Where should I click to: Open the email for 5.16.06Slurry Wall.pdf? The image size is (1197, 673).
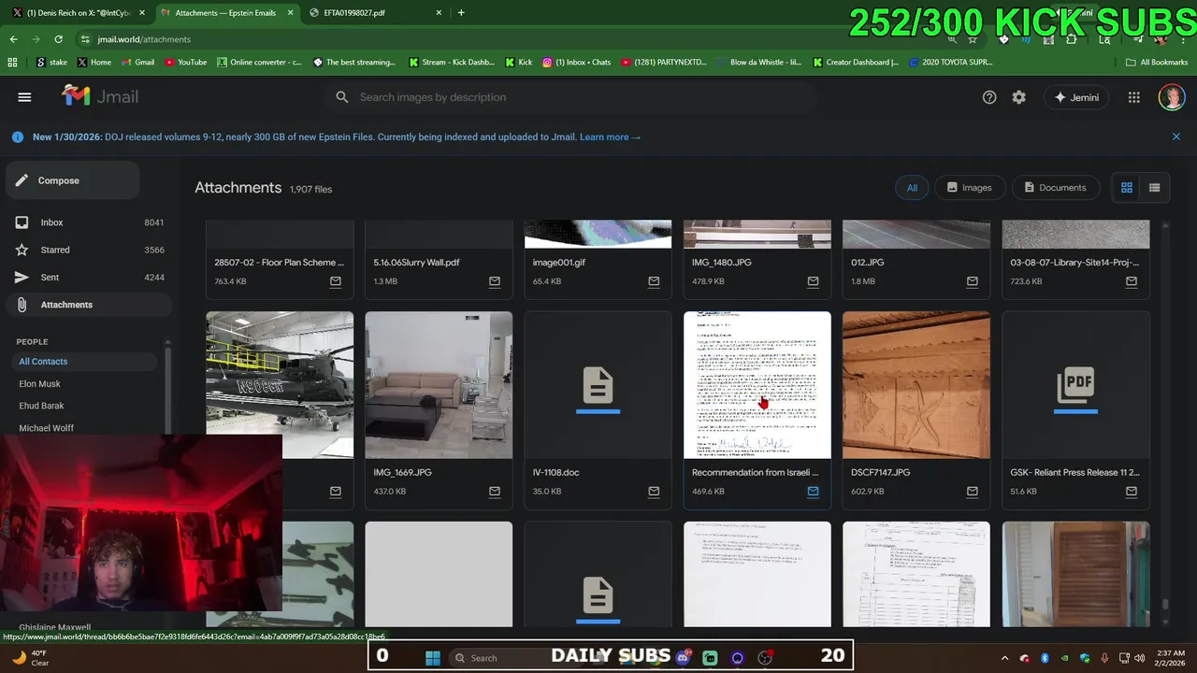point(495,281)
